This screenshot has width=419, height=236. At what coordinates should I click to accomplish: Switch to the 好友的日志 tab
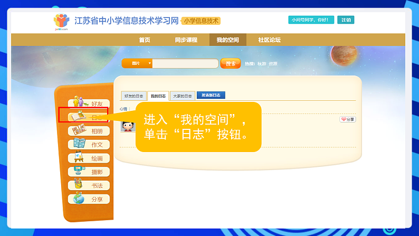point(134,96)
